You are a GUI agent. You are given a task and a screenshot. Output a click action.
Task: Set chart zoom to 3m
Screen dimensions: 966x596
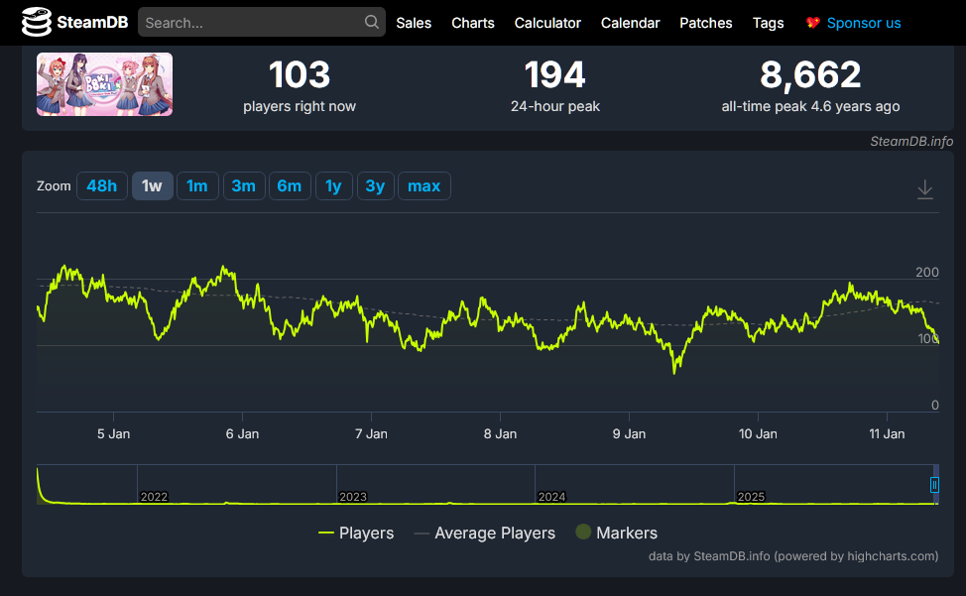click(x=244, y=186)
